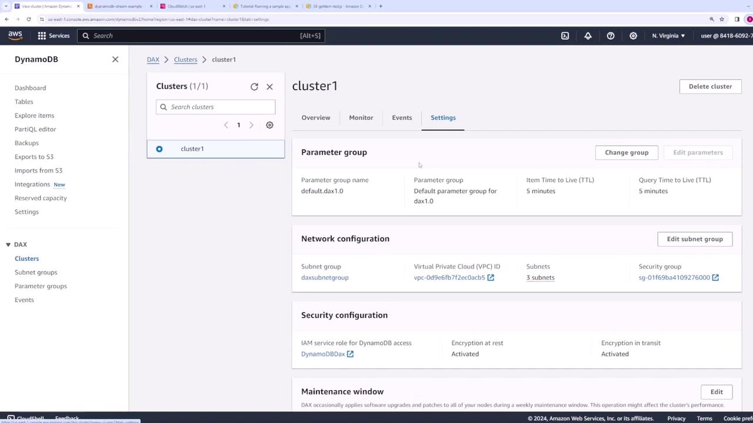Open the vpc-0d9e6fb7f2ec0acb5 link
Image resolution: width=753 pixels, height=423 pixels.
(449, 278)
